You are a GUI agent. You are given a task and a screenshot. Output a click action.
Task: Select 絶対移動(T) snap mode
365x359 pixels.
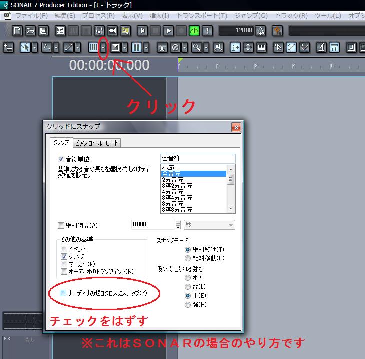(188, 250)
